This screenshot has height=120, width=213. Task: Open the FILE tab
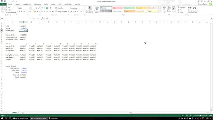[x=3, y=4]
